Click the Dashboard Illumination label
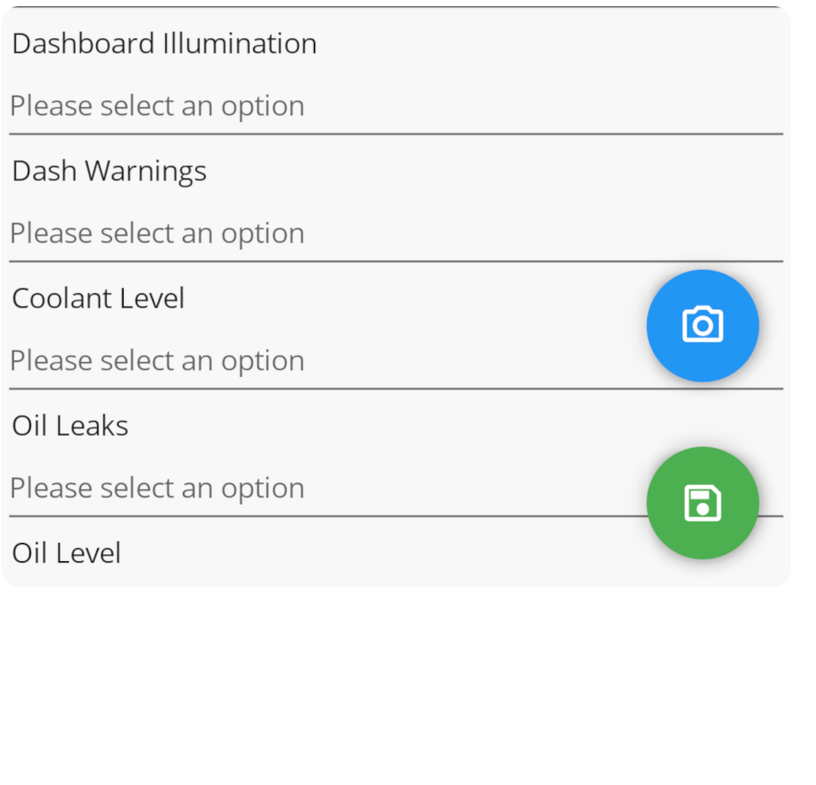The height and width of the screenshot is (785, 816). coord(164,44)
